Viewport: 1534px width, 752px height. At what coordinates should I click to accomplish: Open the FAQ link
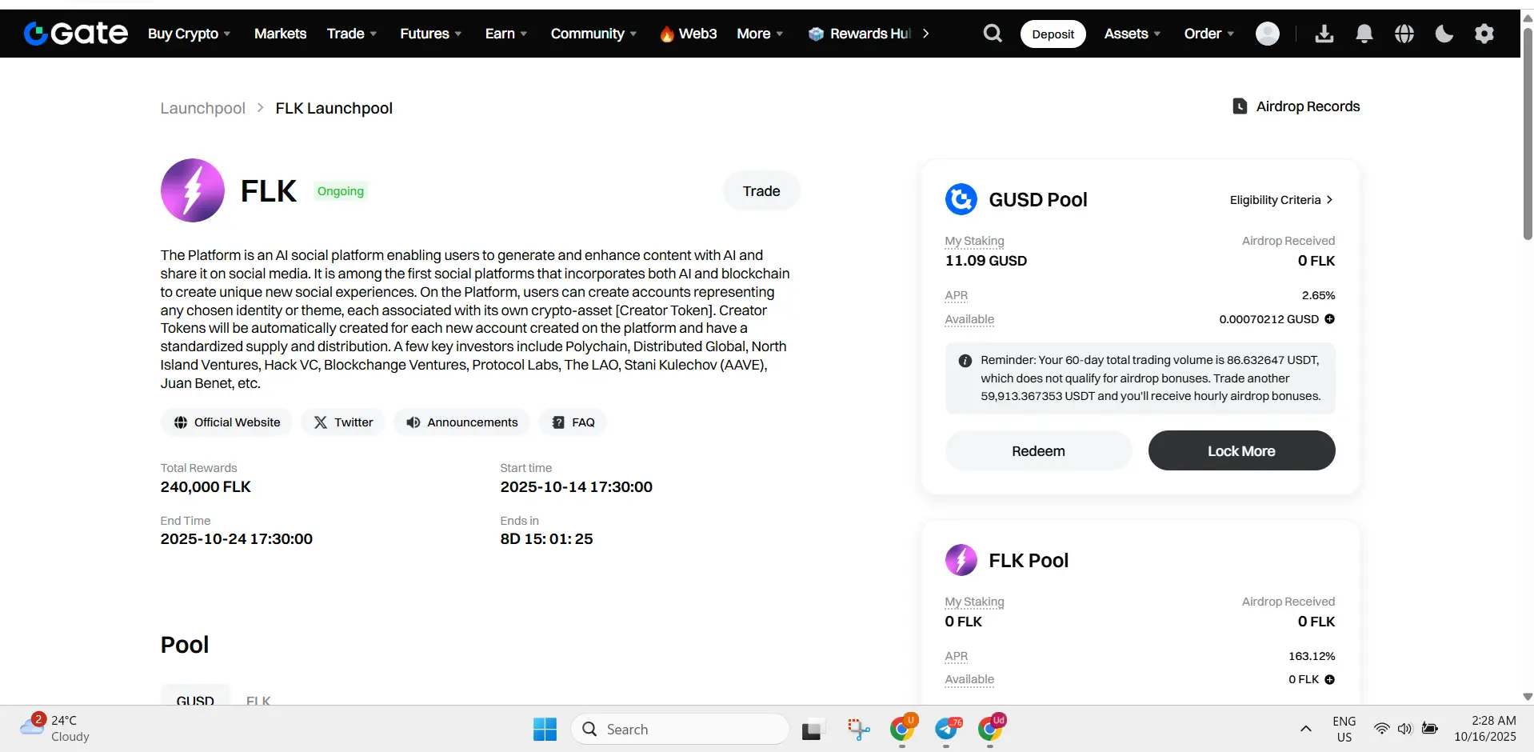tap(573, 422)
